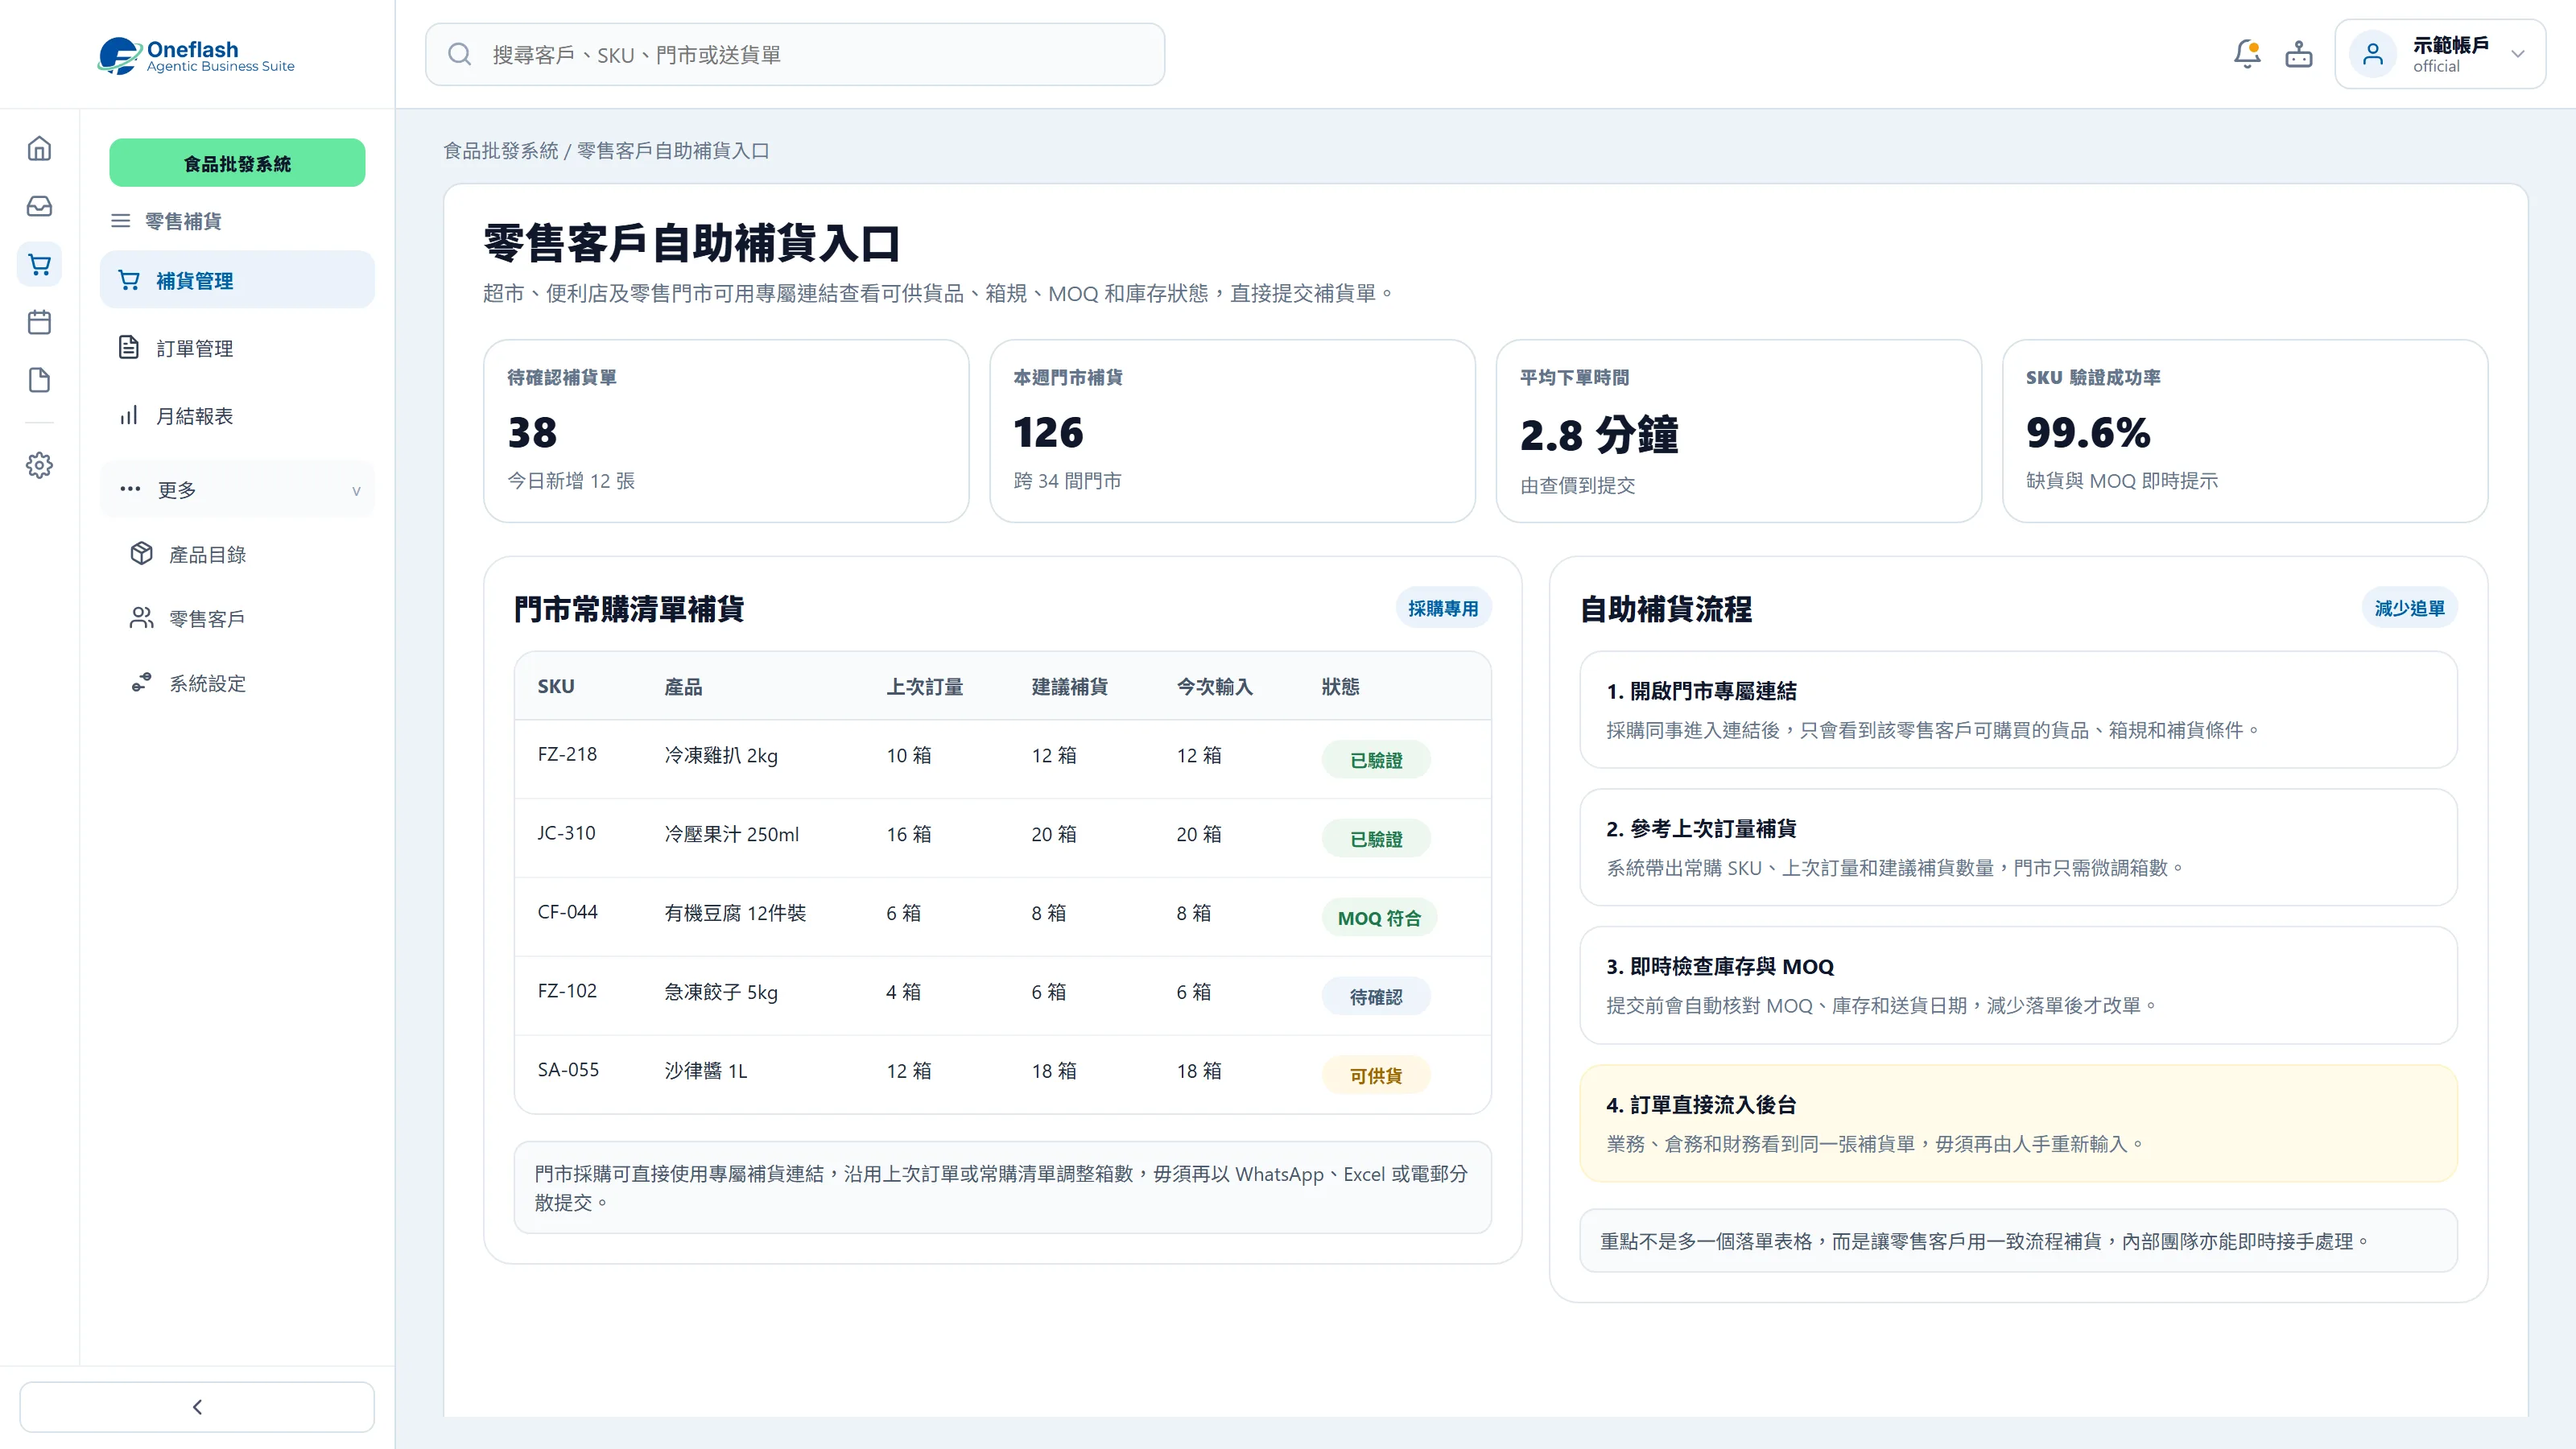Select the SKU 驗證成功率 stat card
The height and width of the screenshot is (1449, 2576).
click(x=2244, y=431)
